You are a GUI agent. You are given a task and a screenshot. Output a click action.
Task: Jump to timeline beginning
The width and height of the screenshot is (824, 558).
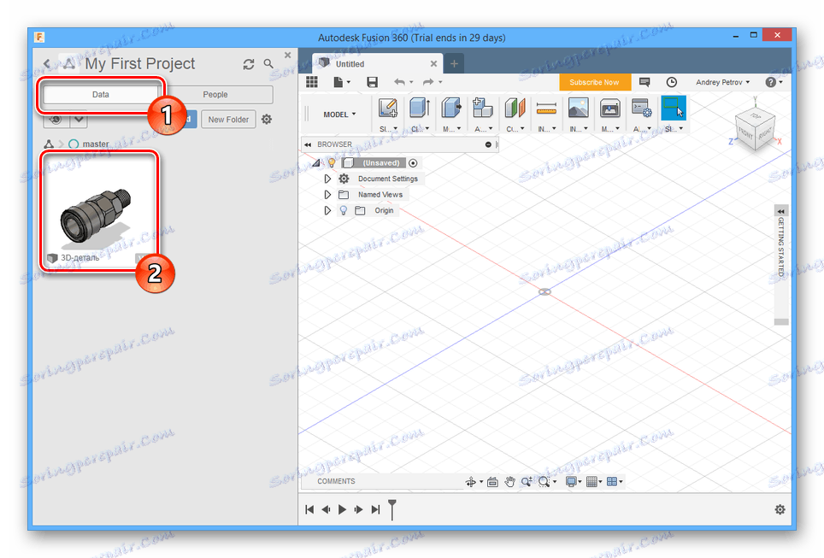pos(309,509)
